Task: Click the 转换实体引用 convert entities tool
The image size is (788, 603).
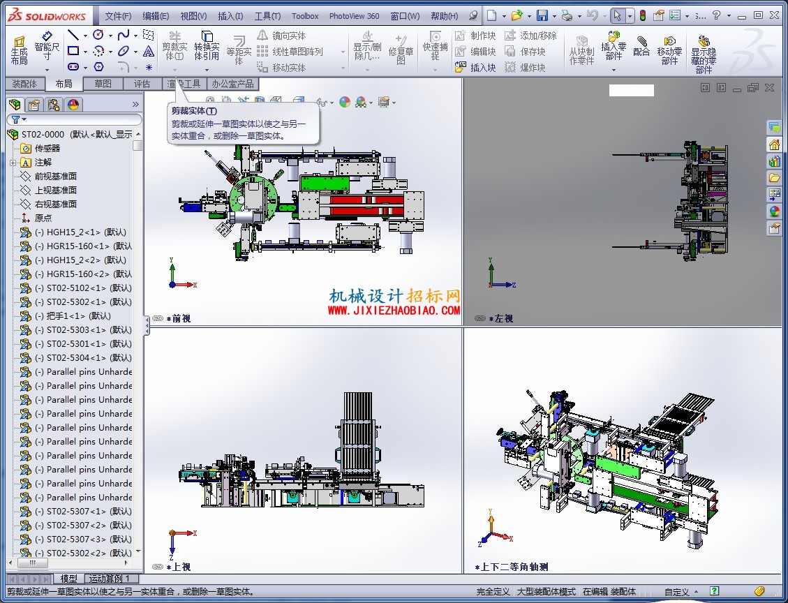Action: (207, 46)
